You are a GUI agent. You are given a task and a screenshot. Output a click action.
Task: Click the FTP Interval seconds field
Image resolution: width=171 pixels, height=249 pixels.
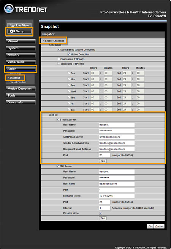click(104, 208)
